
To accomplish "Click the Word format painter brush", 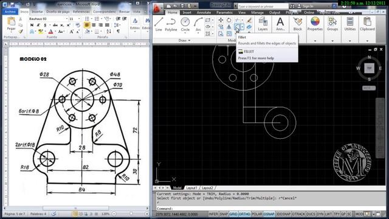I will click(x=21, y=32).
